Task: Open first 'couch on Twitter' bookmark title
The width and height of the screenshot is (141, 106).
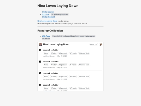Action: 51,50
